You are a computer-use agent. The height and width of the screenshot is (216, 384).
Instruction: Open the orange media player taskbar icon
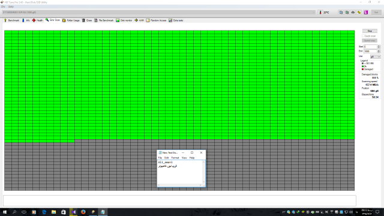[34, 212]
